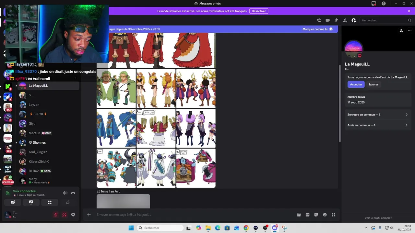Click Désactiver on streamer mode banner
The image size is (415, 233).
(259, 11)
